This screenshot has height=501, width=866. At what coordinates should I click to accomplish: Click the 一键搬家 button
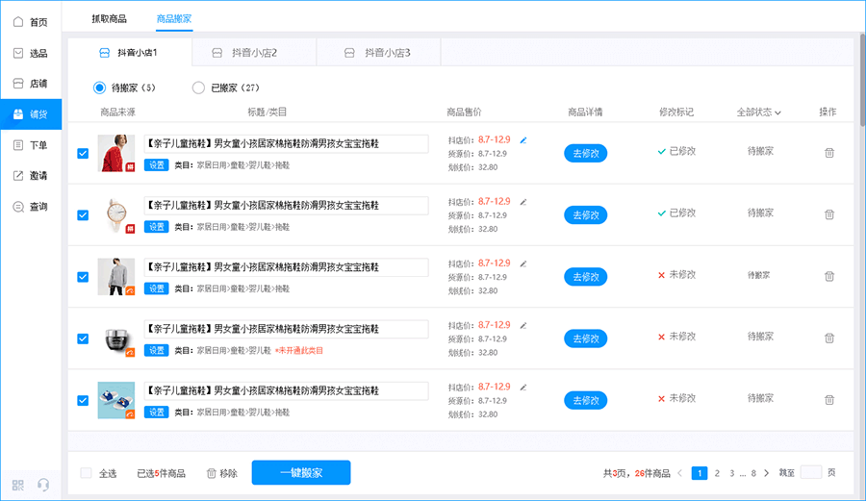click(x=301, y=473)
